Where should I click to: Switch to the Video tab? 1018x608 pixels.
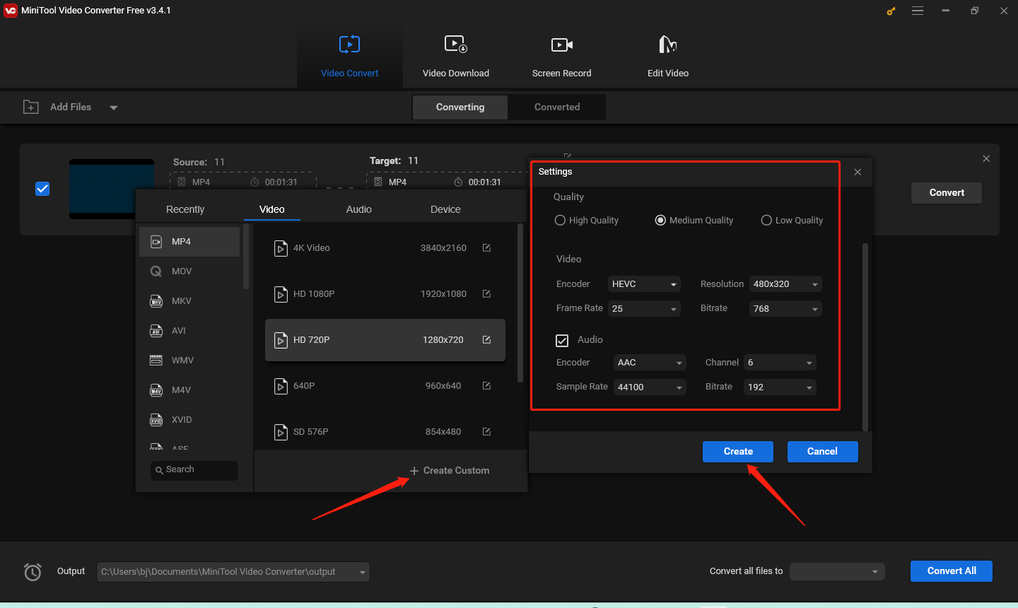click(x=272, y=209)
